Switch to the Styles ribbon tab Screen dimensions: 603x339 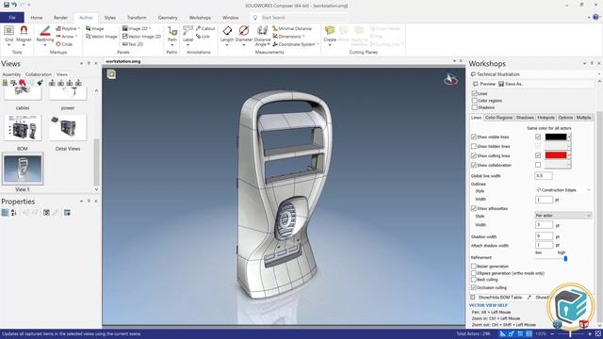point(110,18)
